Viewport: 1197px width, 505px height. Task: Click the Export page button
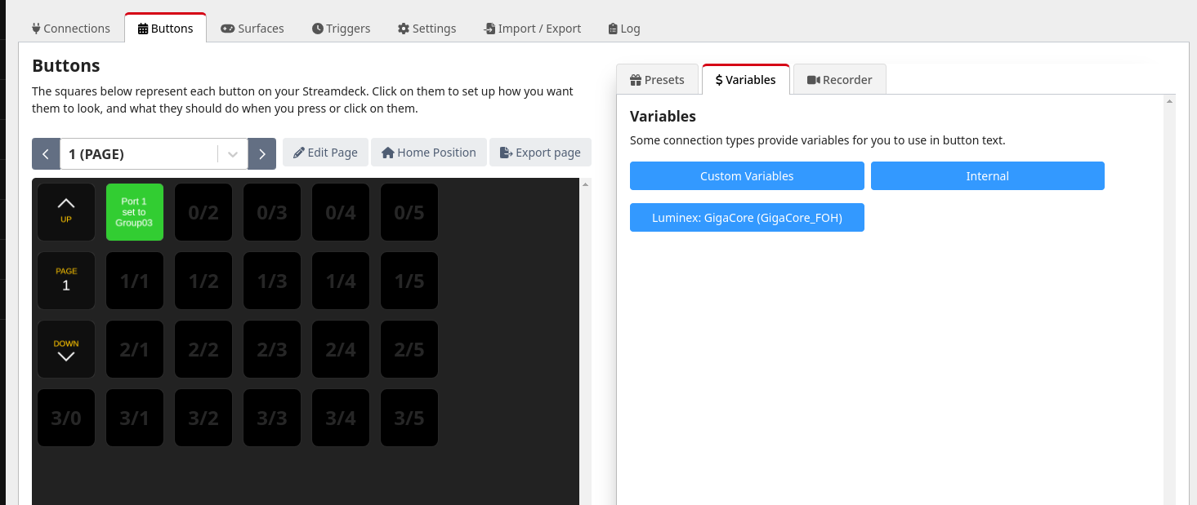pos(540,153)
